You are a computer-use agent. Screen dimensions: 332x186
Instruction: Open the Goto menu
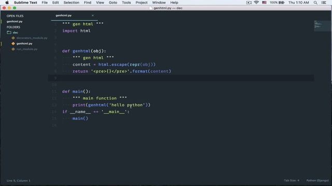pyautogui.click(x=113, y=3)
